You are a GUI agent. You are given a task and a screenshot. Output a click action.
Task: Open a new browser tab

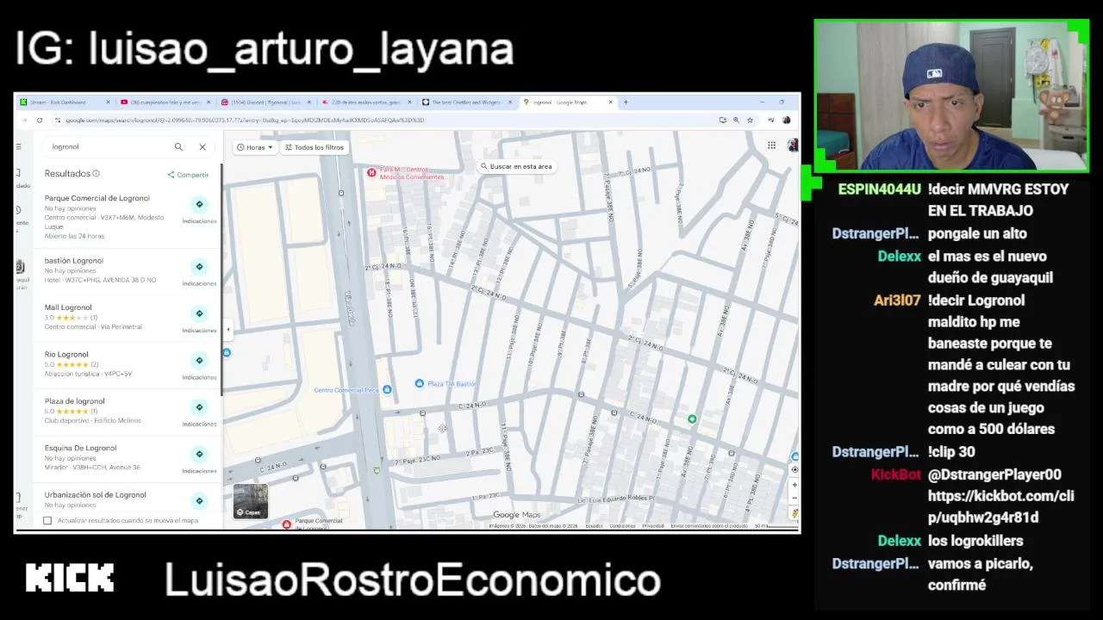(x=626, y=102)
